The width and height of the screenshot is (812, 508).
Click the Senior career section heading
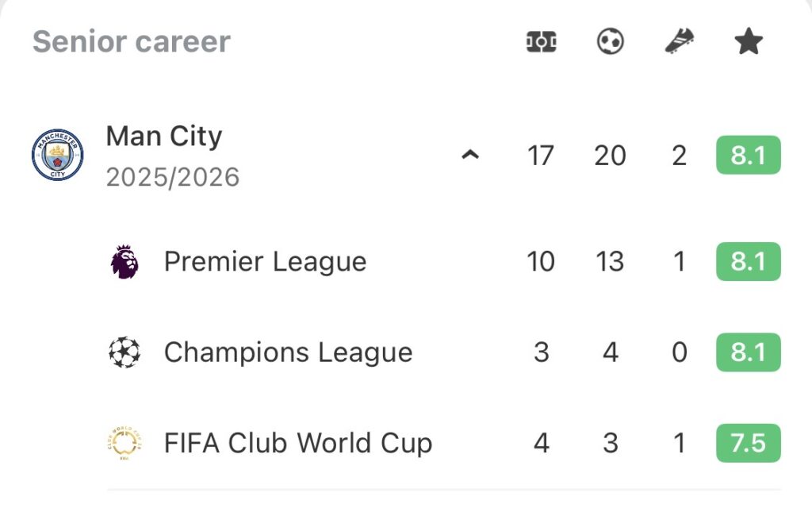click(x=132, y=41)
